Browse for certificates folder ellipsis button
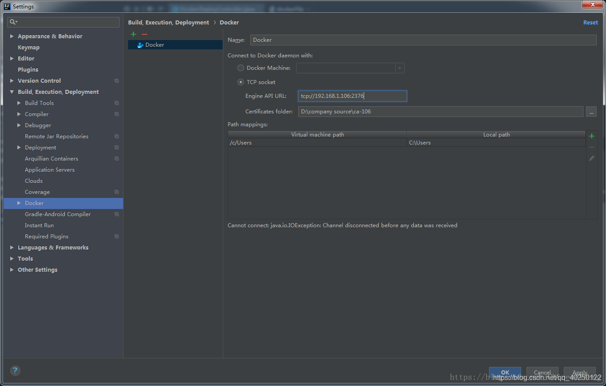The width and height of the screenshot is (606, 386). pos(591,112)
